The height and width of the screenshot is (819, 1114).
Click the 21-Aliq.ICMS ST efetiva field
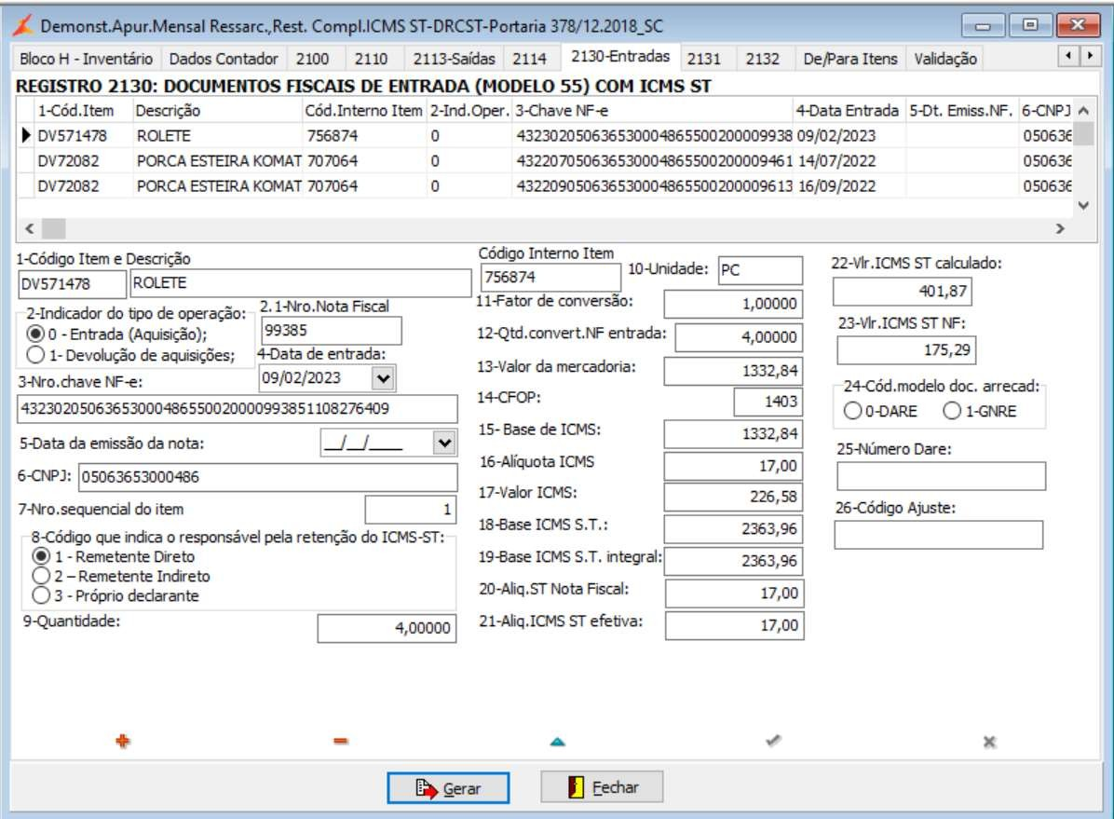coord(735,625)
